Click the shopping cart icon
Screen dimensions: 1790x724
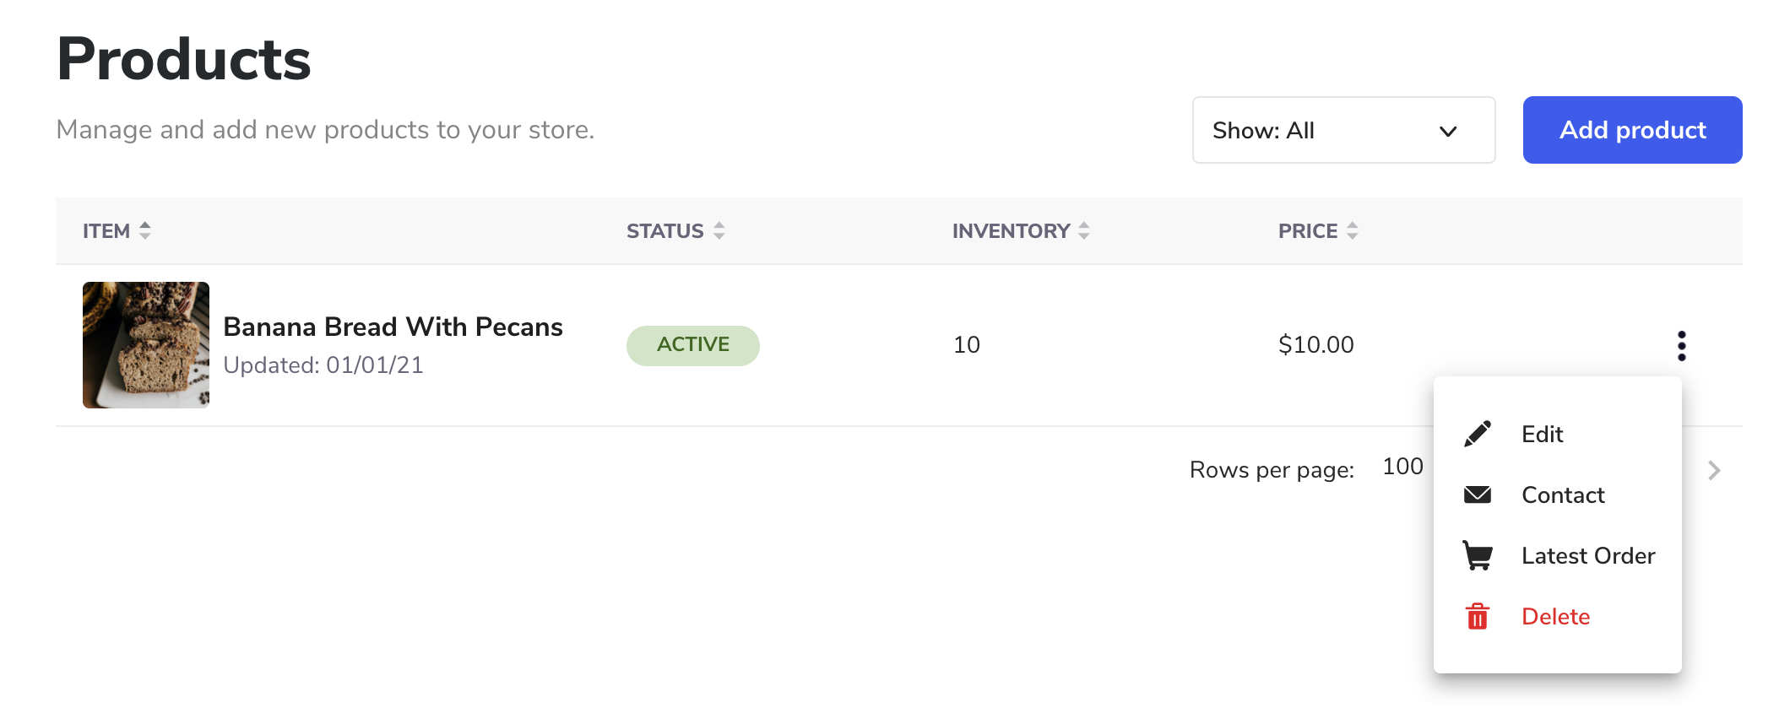pyautogui.click(x=1477, y=555)
